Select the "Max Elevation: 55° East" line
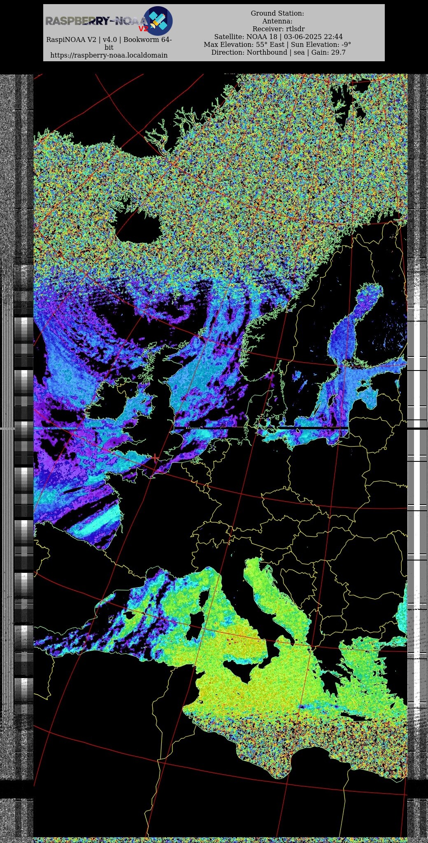This screenshot has height=843, width=428. (x=277, y=44)
